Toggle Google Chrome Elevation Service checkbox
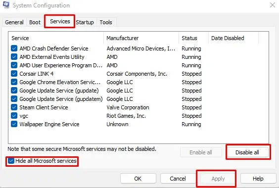279x188 pixels. pos(14,82)
